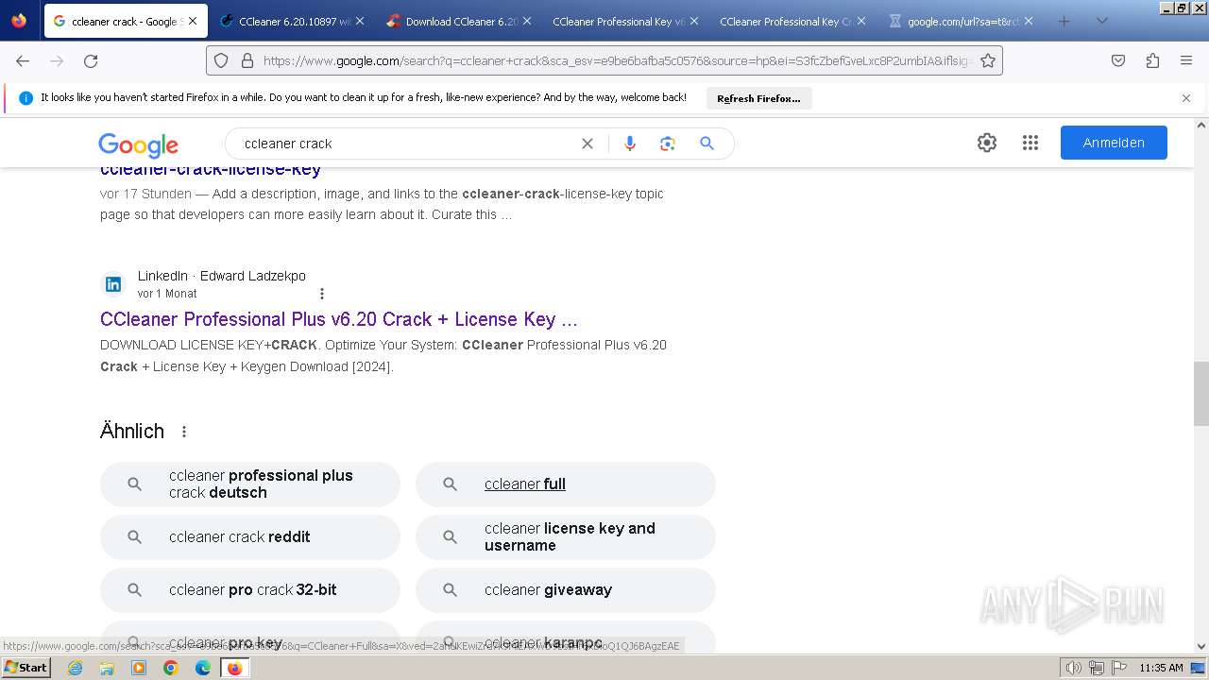Launch Internet Explorer from taskbar

[x=76, y=668]
